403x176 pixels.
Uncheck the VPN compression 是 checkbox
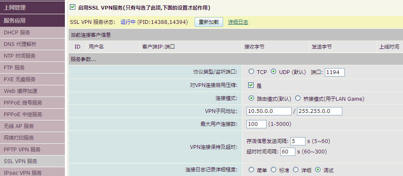tap(251, 85)
